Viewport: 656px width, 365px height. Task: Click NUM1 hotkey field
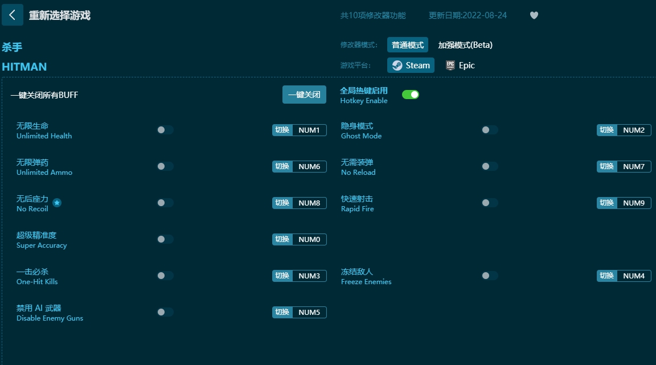pyautogui.click(x=309, y=130)
